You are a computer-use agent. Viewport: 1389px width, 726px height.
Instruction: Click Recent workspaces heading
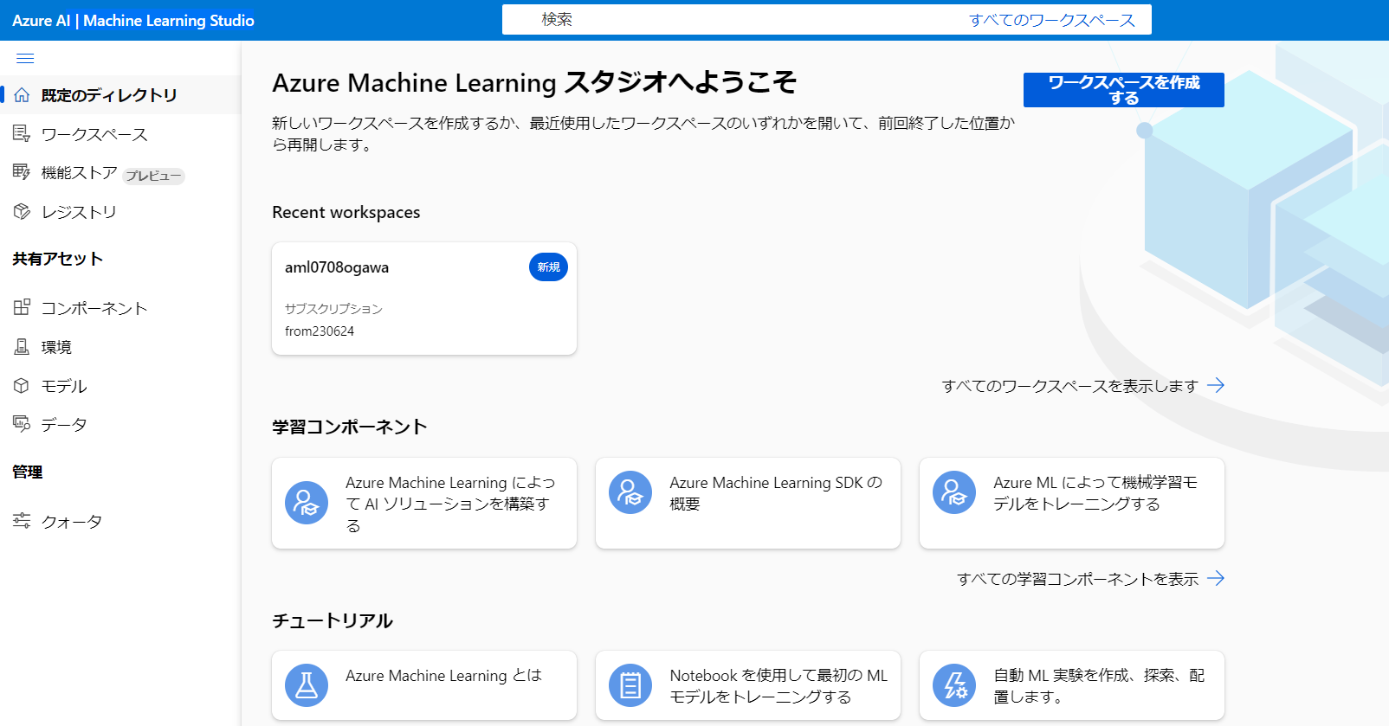pyautogui.click(x=346, y=212)
